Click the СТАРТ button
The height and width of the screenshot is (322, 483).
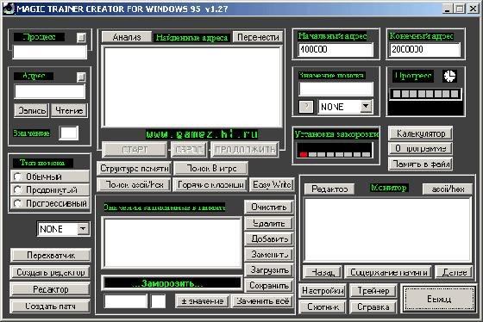click(x=135, y=150)
